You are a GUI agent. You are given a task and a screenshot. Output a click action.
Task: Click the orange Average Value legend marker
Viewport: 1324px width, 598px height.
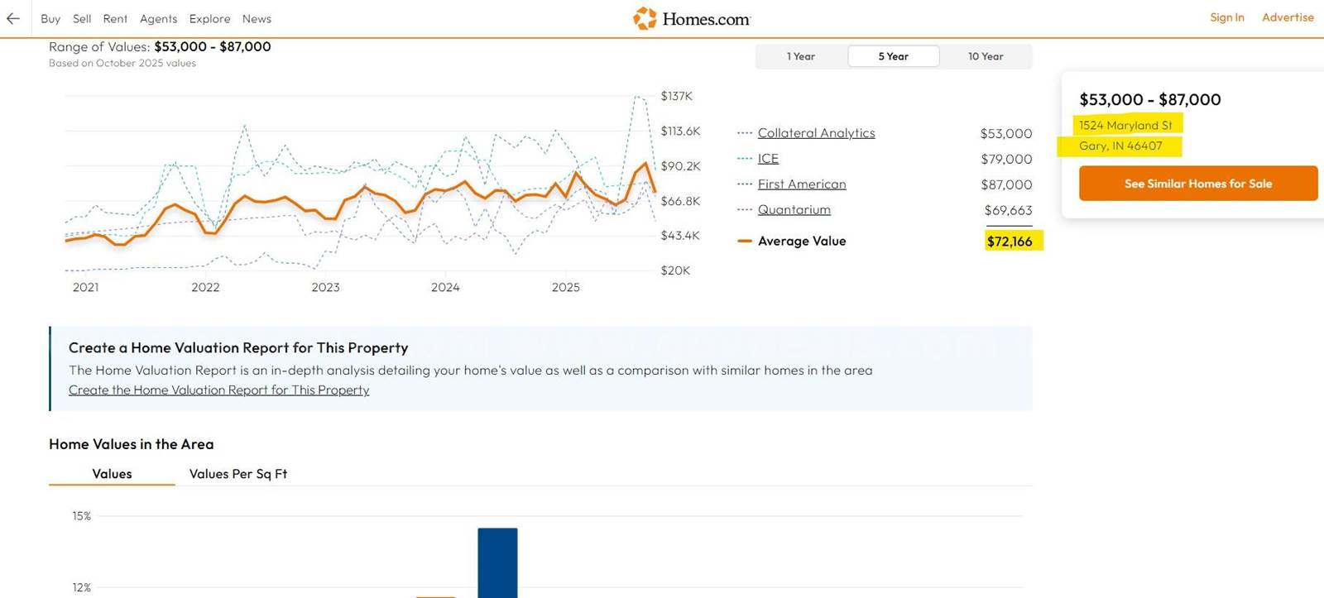coord(745,242)
